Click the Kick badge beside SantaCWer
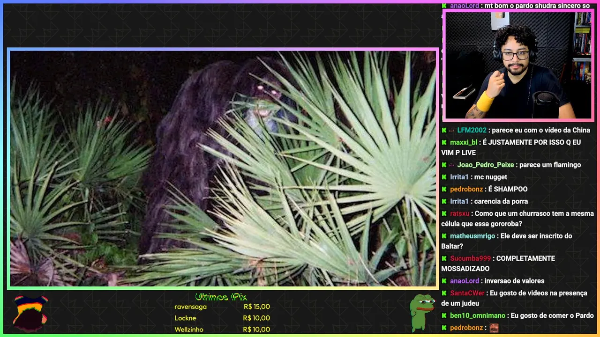Viewport: 600px width, 337px height. click(444, 293)
